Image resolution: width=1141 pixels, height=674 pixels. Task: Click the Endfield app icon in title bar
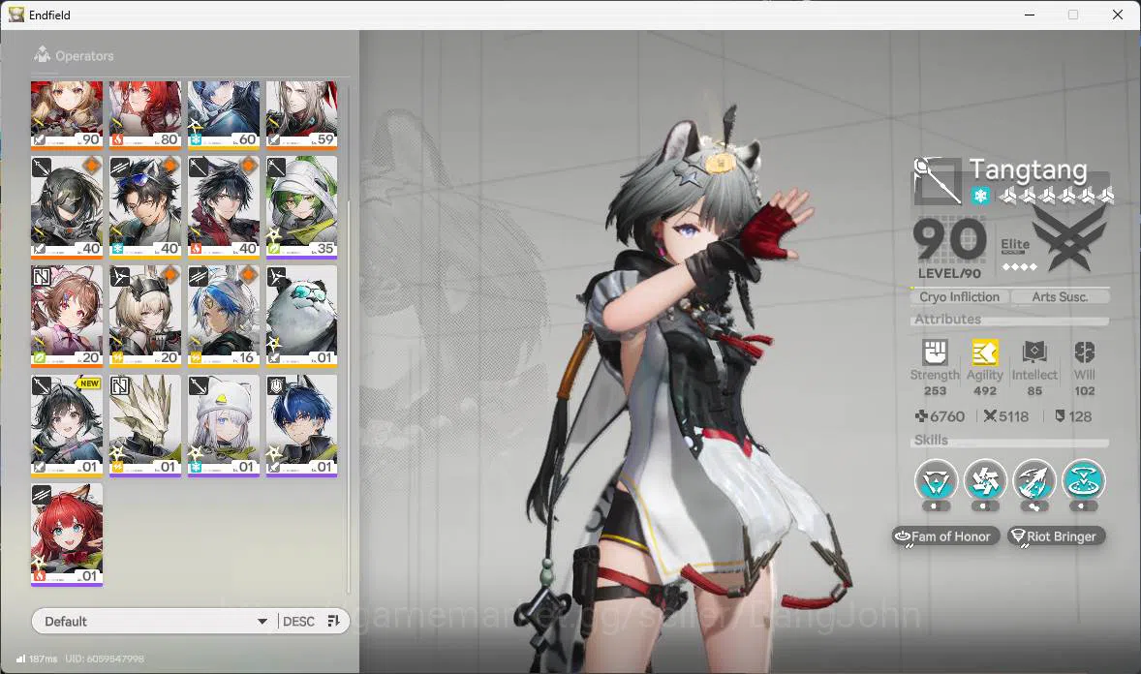(x=16, y=15)
